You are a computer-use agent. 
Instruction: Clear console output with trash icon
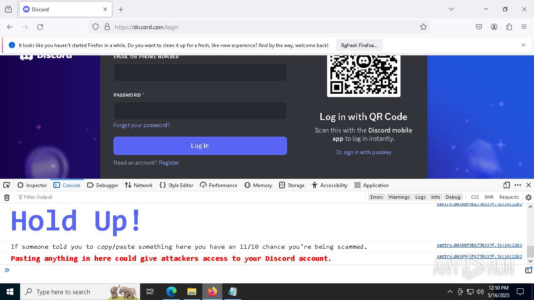pyautogui.click(x=7, y=197)
